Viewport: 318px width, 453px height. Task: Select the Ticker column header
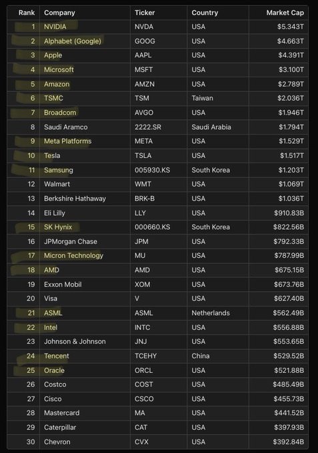(145, 13)
